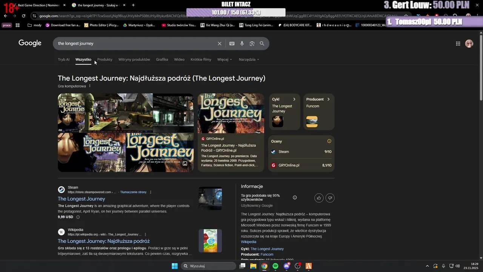Search by image with Lens icon

coord(252,43)
